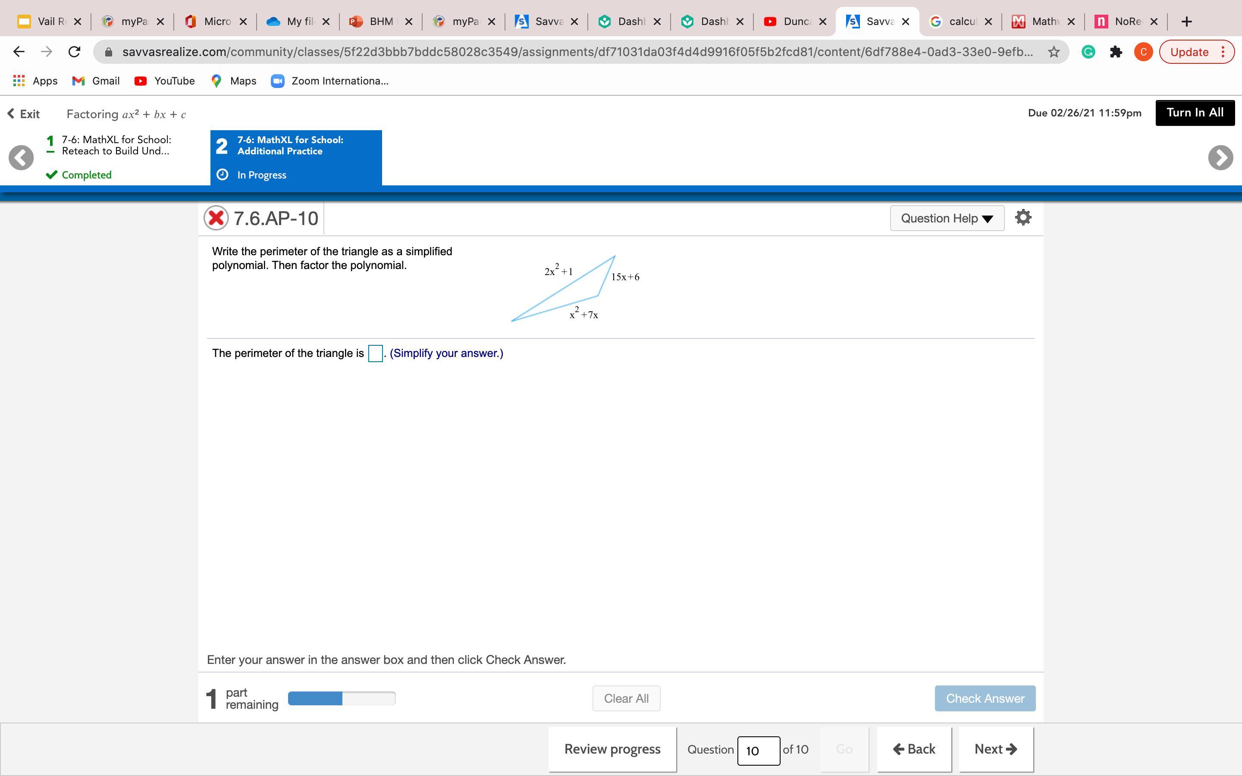The height and width of the screenshot is (776, 1242).
Task: Open the Chrome profile avatar menu
Action: (1143, 52)
